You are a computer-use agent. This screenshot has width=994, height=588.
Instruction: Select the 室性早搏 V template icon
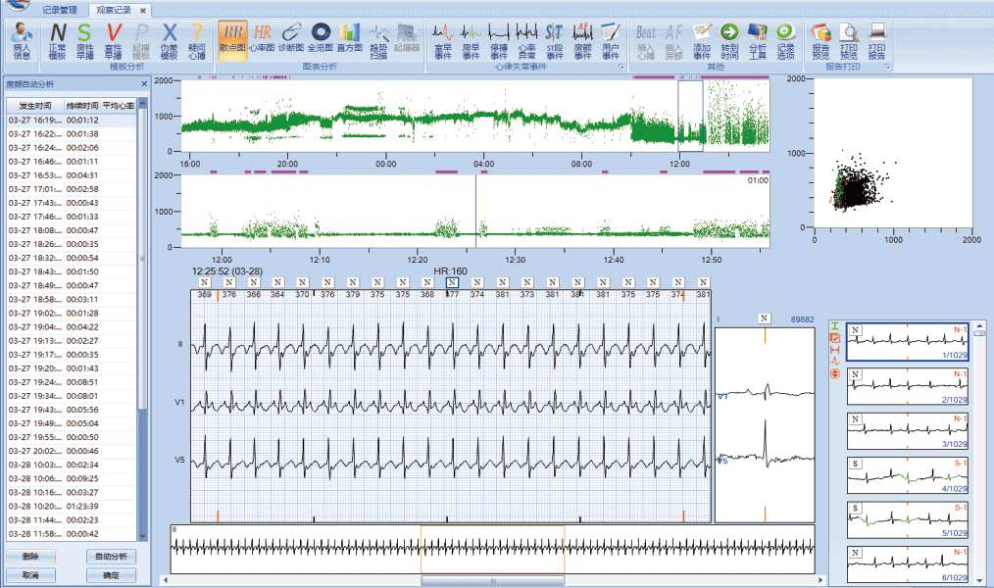tap(113, 41)
